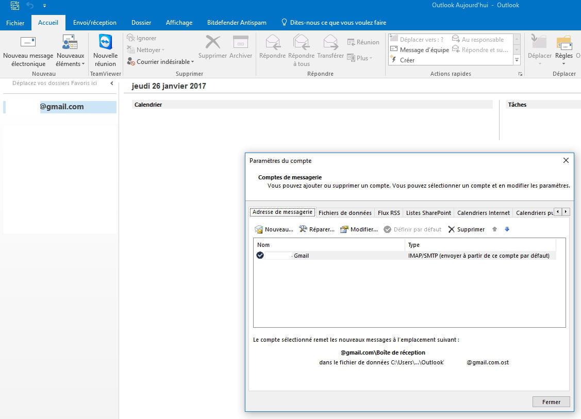
Task: Select Créer quick action
Action: click(403, 60)
